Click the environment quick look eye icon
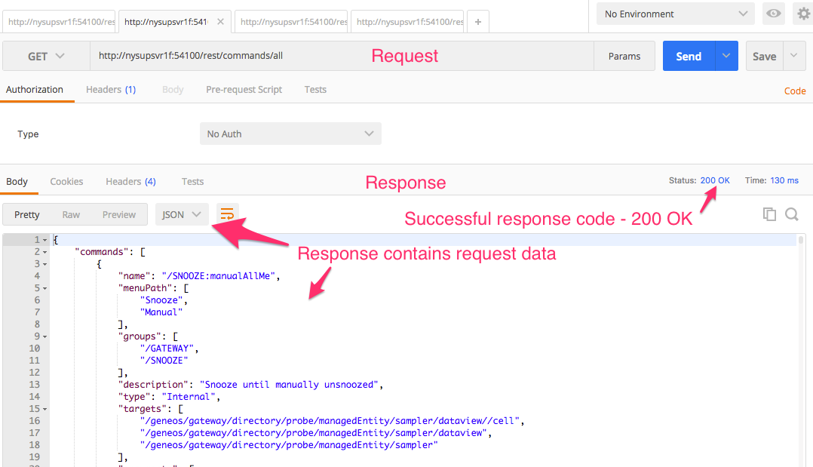This screenshot has height=467, width=813. click(773, 14)
